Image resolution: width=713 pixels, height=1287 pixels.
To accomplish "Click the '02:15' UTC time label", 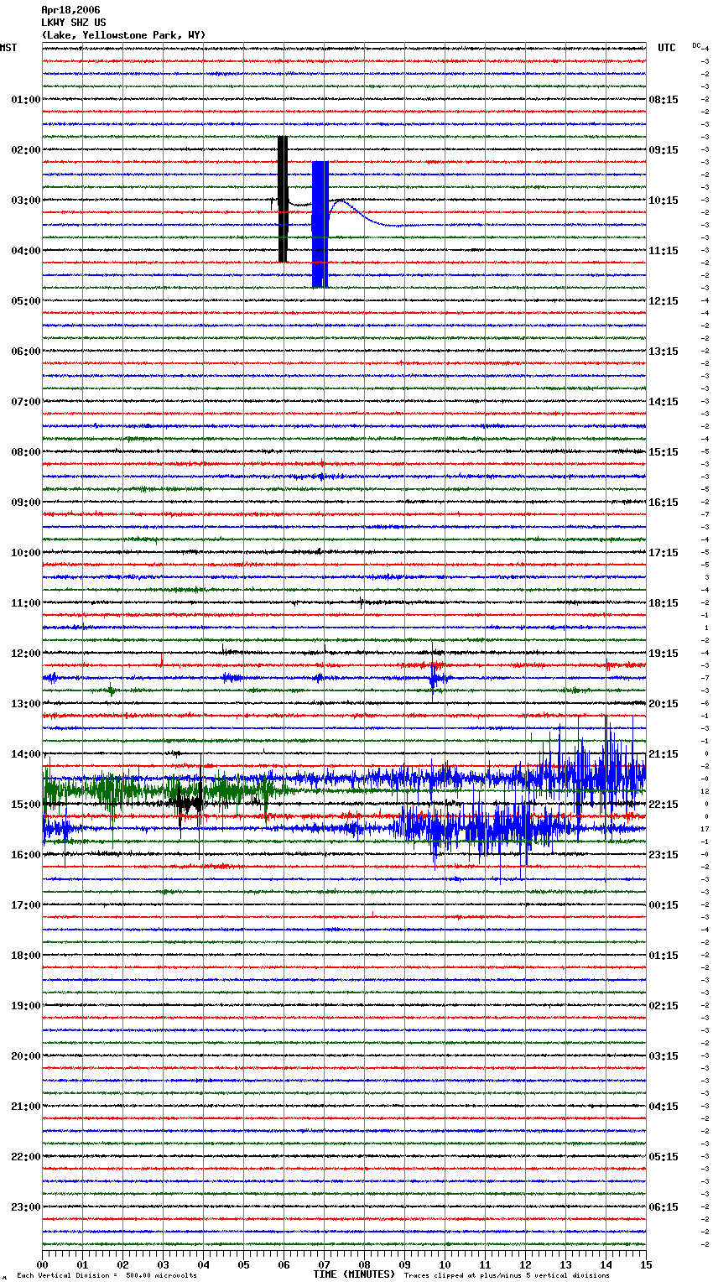I will 664,1006.
